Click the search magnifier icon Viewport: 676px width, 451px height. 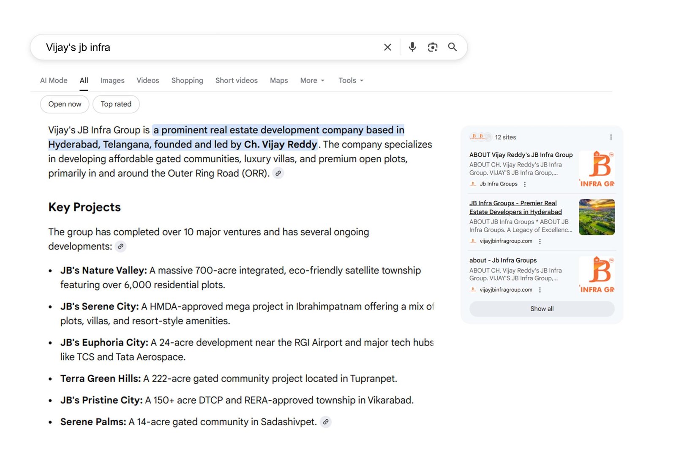point(452,47)
